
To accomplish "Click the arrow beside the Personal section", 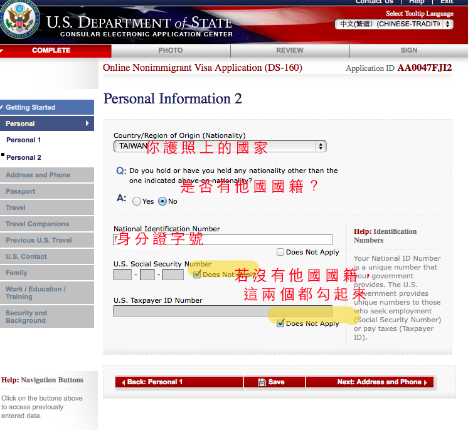I will (x=87, y=123).
